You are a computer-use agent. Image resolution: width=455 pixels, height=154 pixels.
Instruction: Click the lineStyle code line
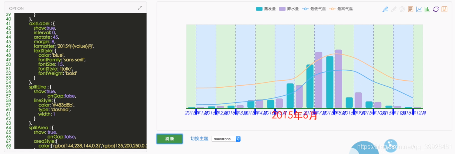pos(45,100)
